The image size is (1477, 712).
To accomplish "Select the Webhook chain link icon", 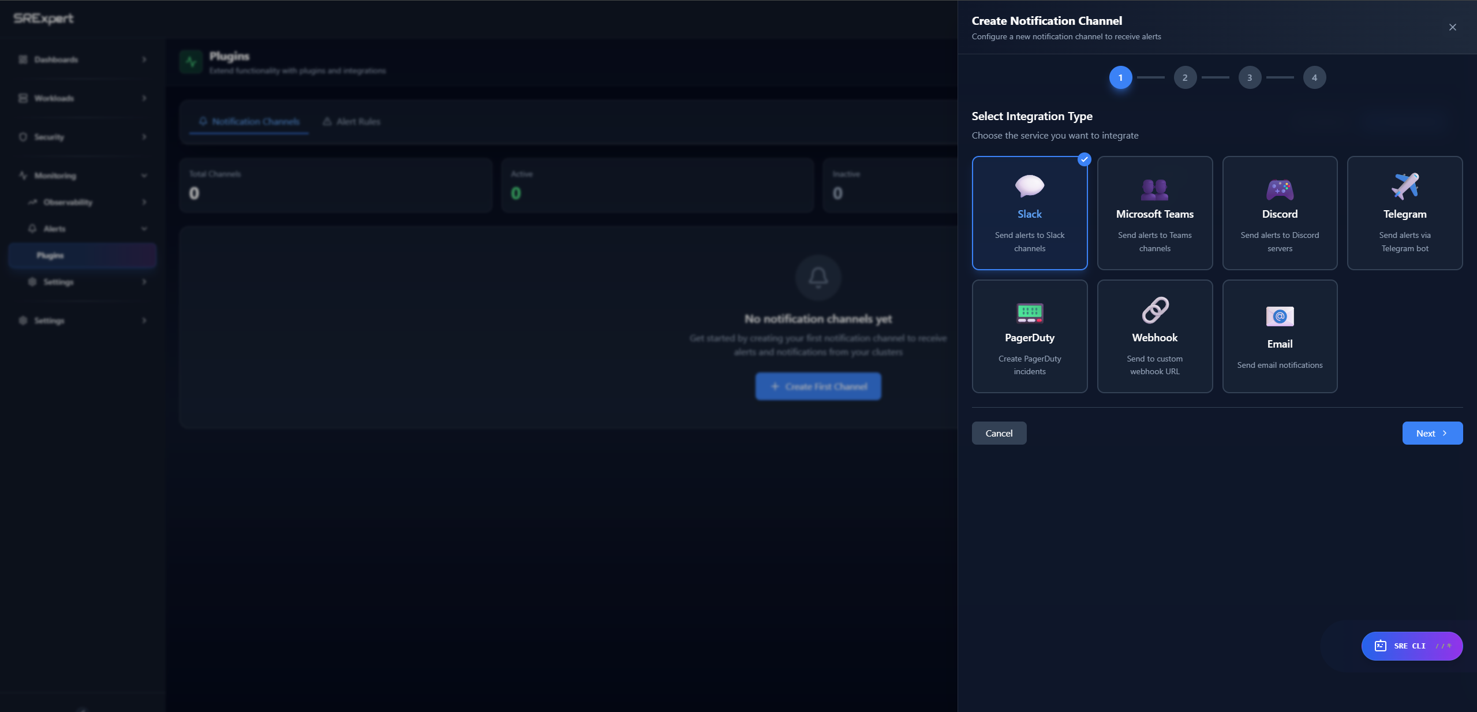I will pyautogui.click(x=1154, y=310).
